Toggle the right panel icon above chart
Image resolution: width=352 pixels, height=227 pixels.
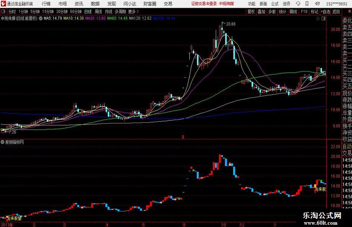click(x=323, y=19)
